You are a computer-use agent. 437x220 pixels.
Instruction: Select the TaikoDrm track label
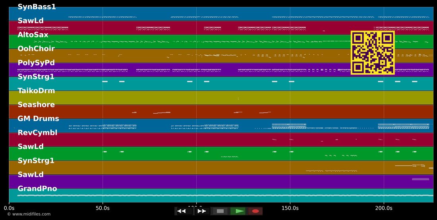(x=36, y=91)
